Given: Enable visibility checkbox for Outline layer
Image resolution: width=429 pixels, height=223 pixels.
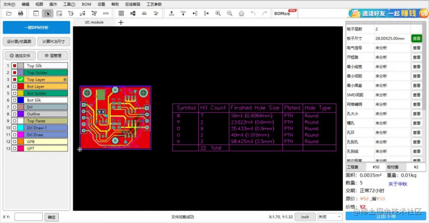Looking at the screenshot, I should [15, 114].
